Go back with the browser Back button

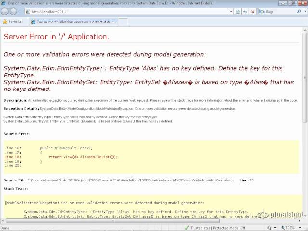pyautogui.click(x=5, y=12)
